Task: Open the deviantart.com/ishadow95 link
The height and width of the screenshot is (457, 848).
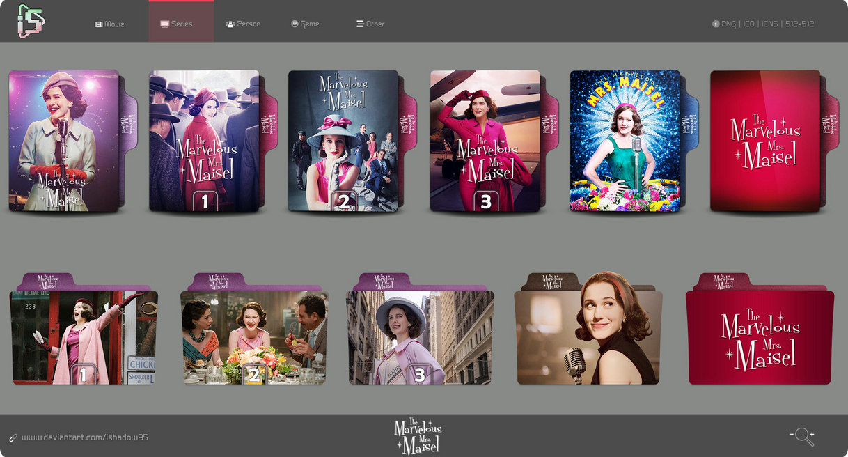Action: [x=84, y=437]
